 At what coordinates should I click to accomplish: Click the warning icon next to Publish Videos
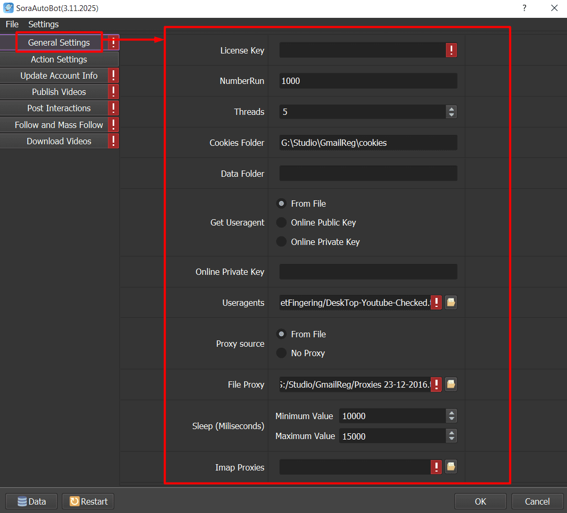point(114,91)
